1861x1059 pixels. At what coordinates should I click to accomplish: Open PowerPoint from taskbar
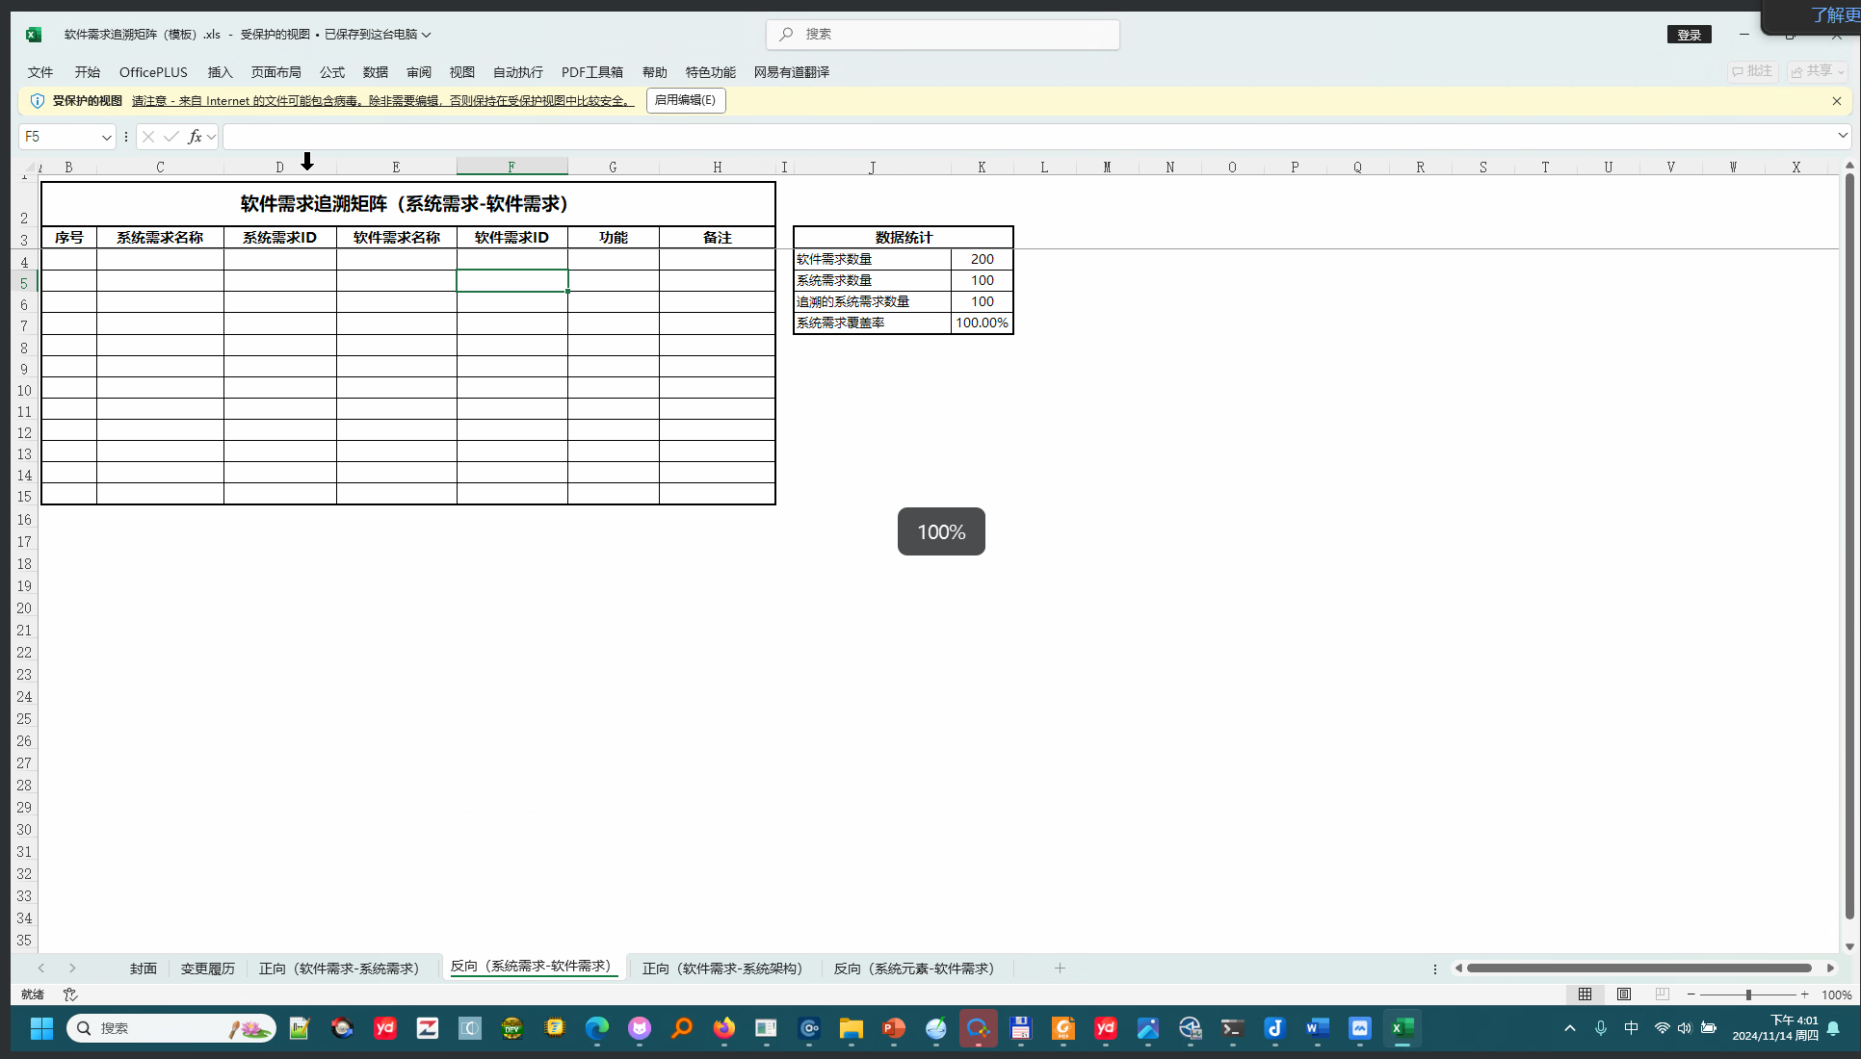[894, 1028]
